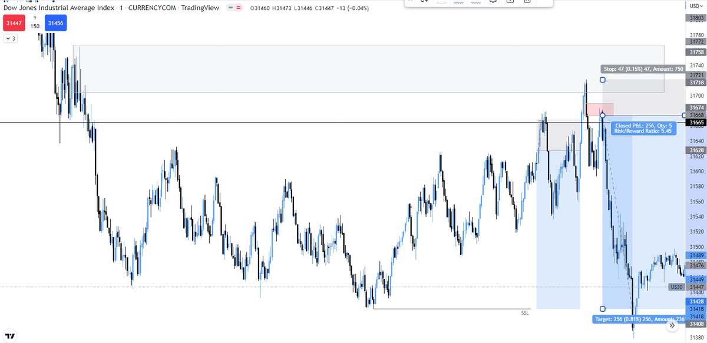The width and height of the screenshot is (707, 343).
Task: Select the right-edge handle of short position
Action: tap(683, 115)
